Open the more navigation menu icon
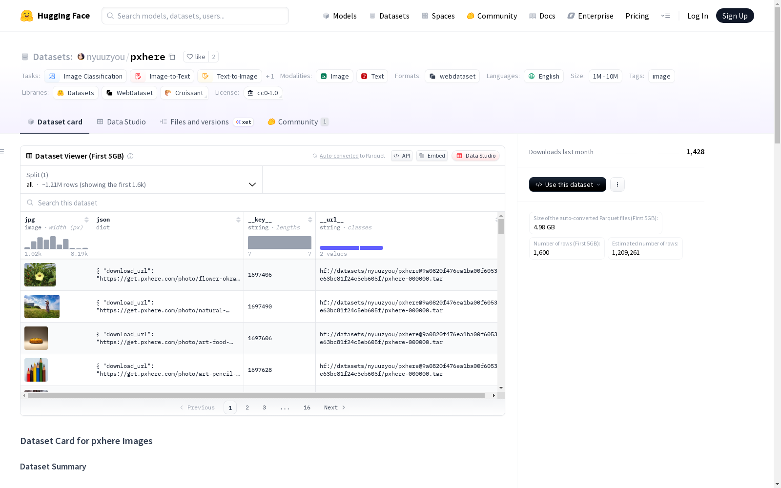 tap(665, 16)
